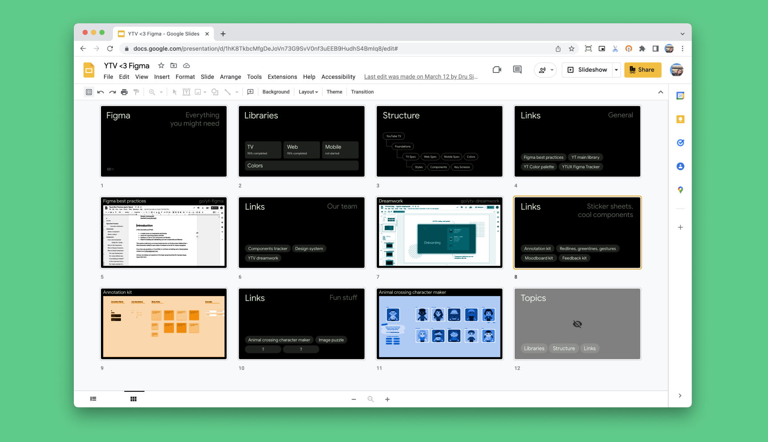Open the Google Slides home icon
The height and width of the screenshot is (442, 768).
89,70
